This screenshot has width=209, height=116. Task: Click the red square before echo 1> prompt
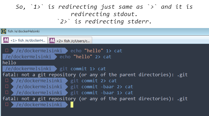click(7, 50)
